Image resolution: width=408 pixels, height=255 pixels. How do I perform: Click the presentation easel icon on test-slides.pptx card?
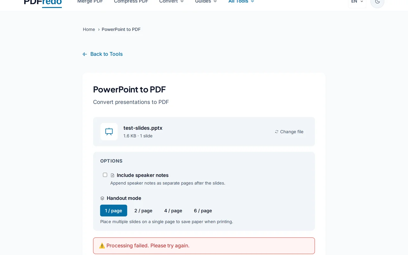pyautogui.click(x=109, y=131)
